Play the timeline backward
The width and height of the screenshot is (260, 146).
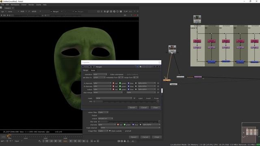click(x=60, y=141)
